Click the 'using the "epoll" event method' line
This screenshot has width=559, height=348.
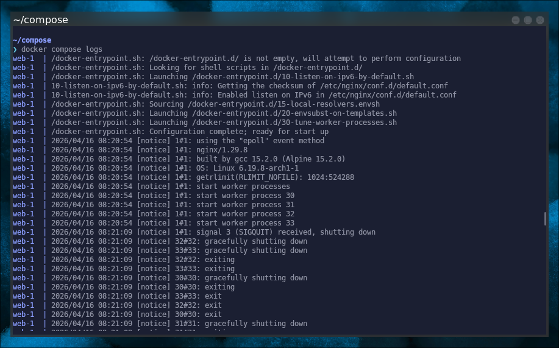(x=255, y=141)
